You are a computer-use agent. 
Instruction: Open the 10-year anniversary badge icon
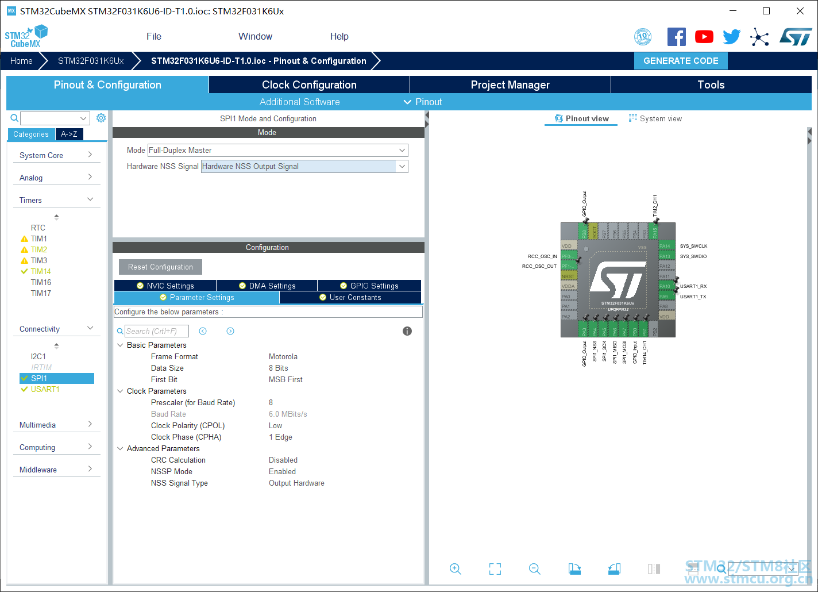(x=643, y=37)
